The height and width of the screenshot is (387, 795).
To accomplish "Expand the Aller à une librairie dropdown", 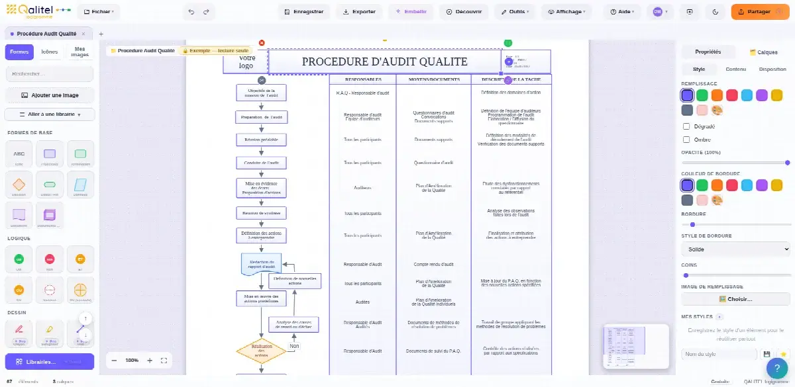I will 50,114.
